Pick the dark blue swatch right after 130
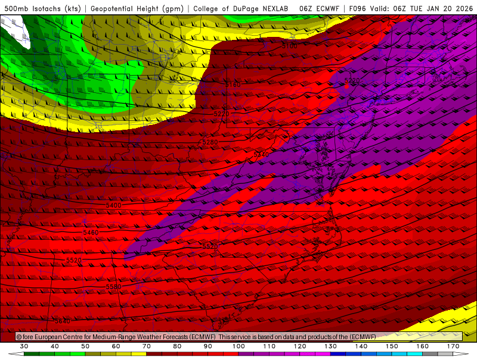The height and width of the screenshot is (357, 477). [x=338, y=354]
